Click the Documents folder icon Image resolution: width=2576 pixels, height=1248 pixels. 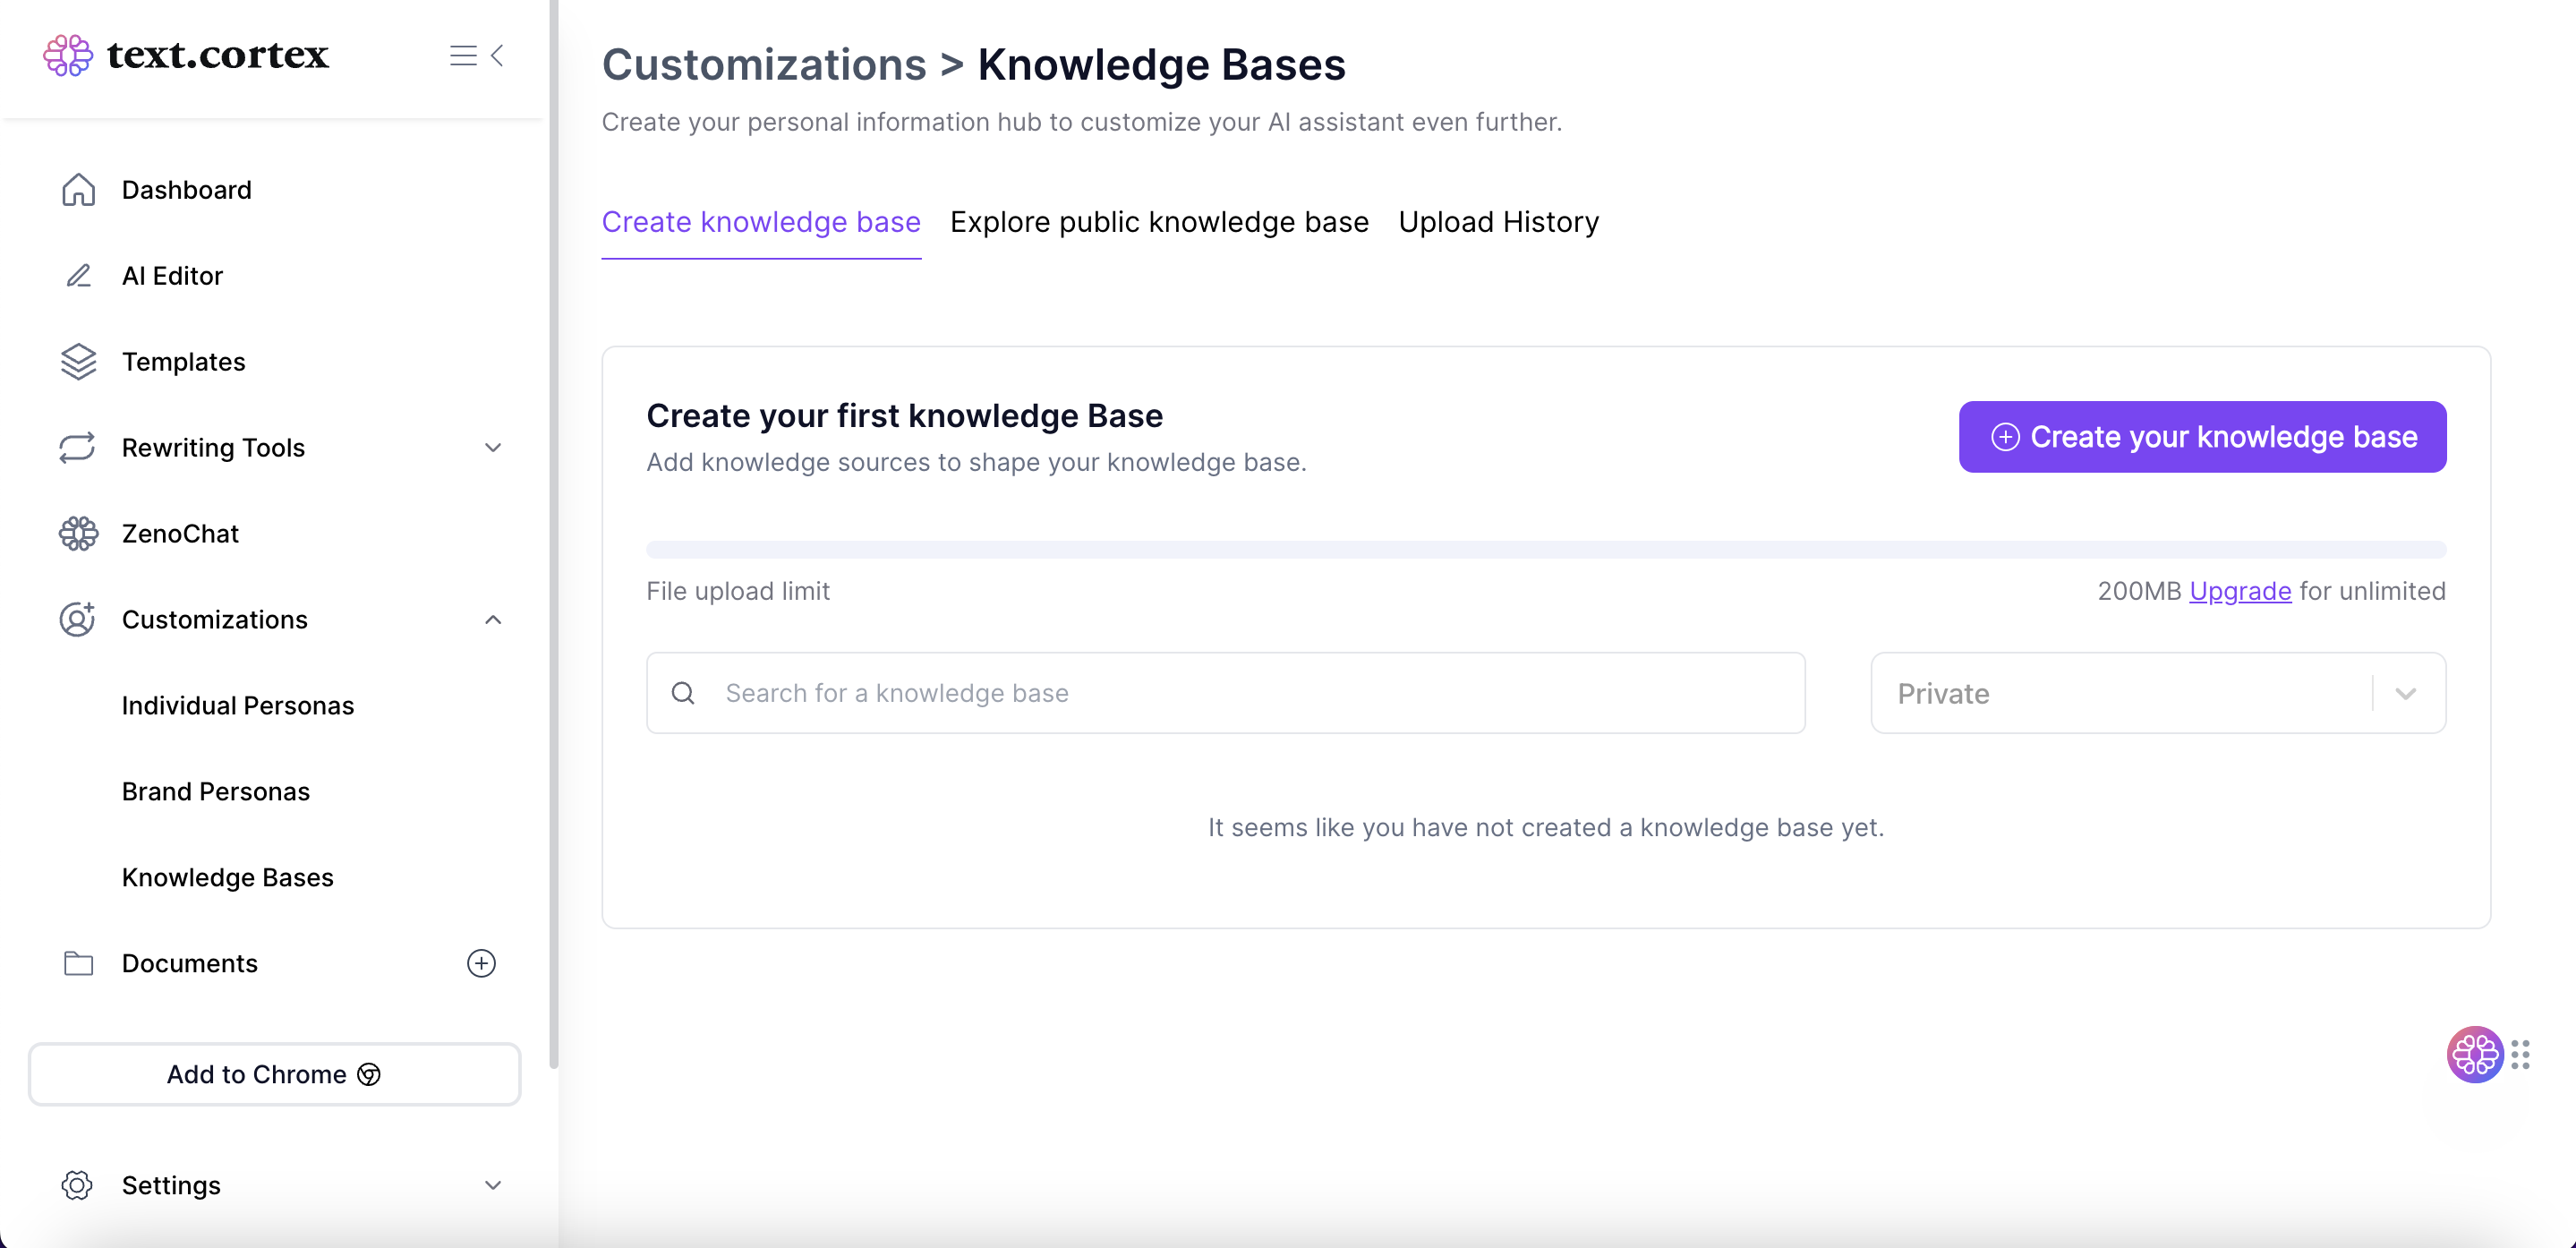click(78, 963)
